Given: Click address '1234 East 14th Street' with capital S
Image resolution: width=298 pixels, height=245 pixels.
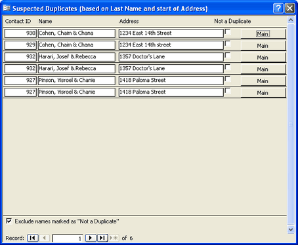Looking at the screenshot, I should point(171,33).
